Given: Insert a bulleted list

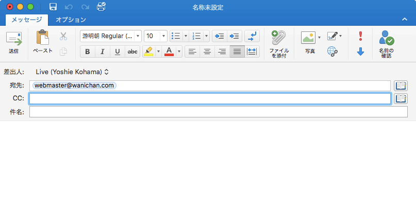Looking at the screenshot, I should pyautogui.click(x=176, y=36).
